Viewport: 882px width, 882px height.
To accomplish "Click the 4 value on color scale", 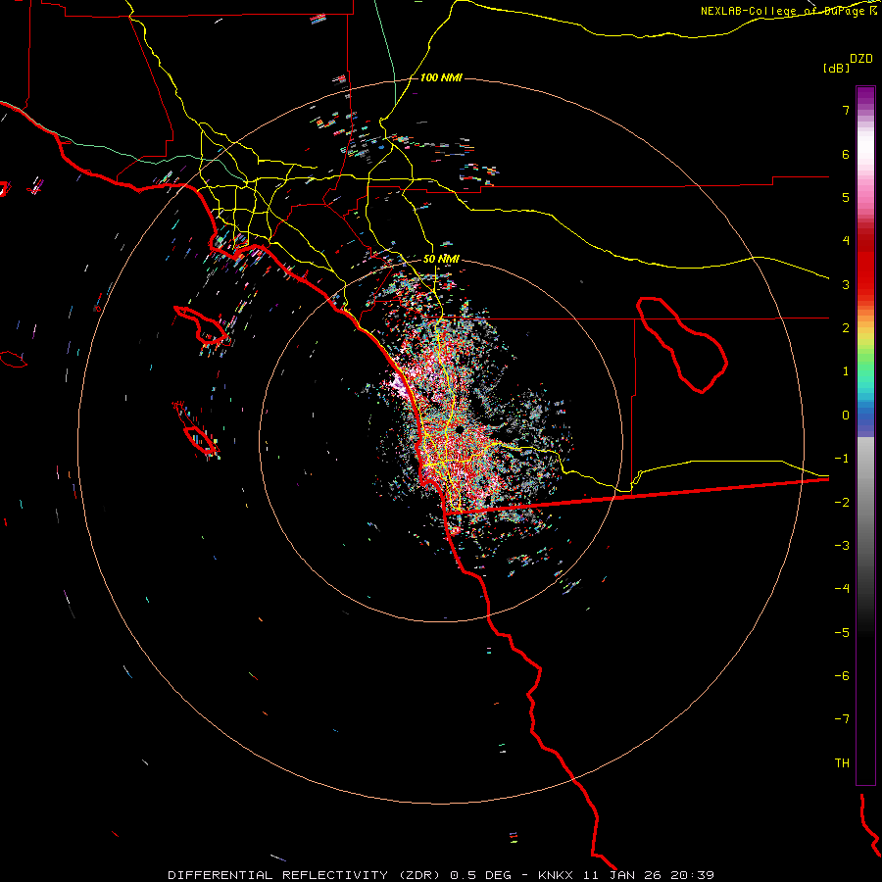I will [846, 241].
